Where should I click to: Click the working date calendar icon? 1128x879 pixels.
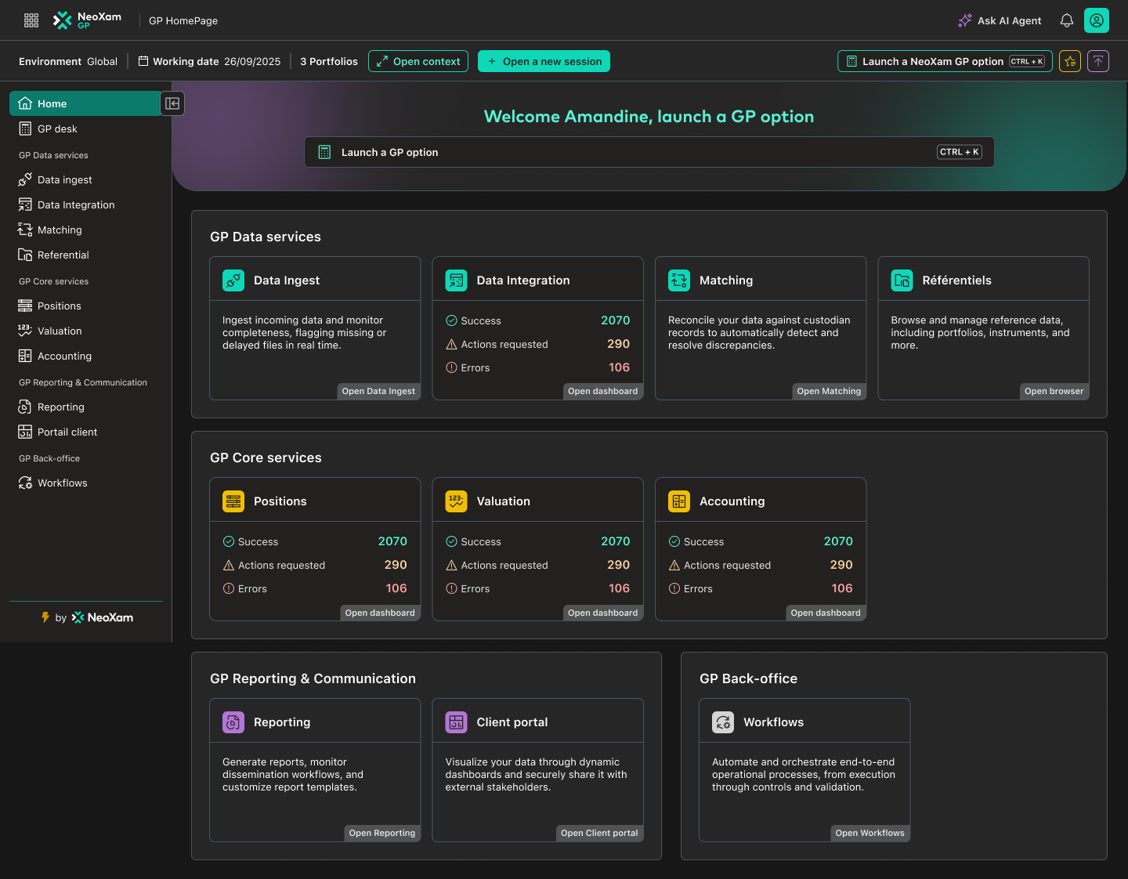tap(143, 61)
